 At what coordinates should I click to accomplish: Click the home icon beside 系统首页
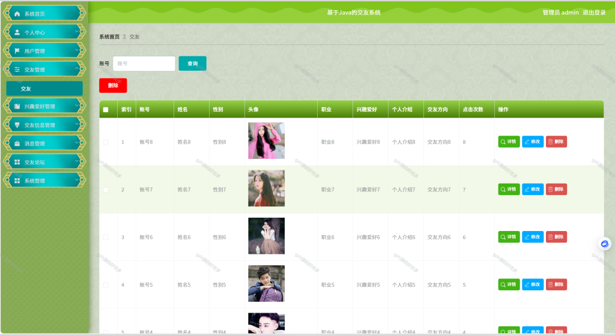17,14
